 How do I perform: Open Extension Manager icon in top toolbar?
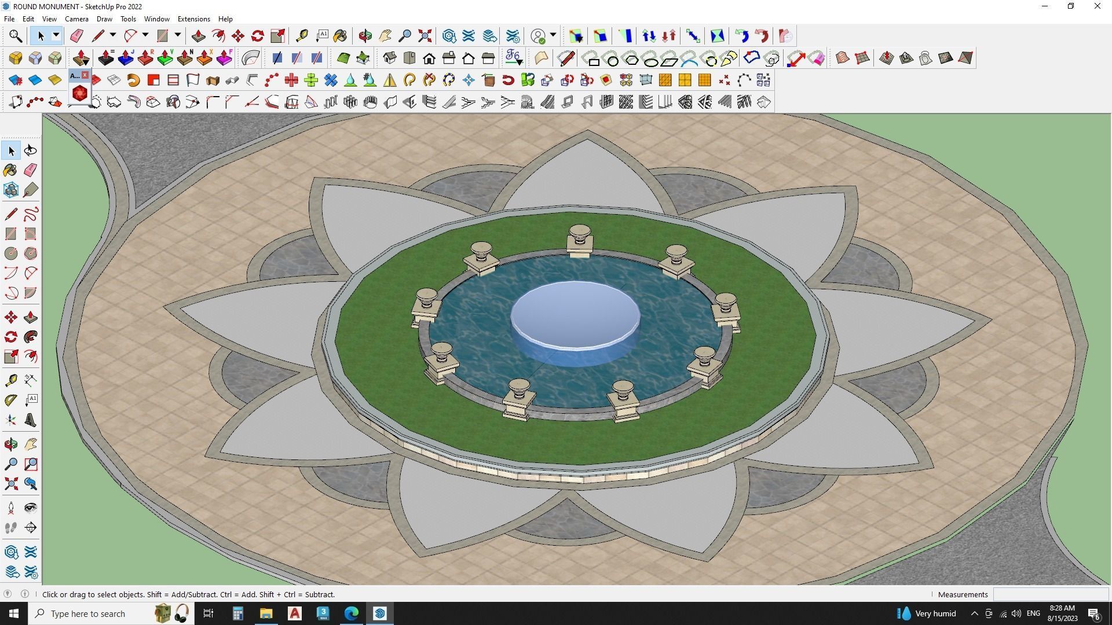tap(513, 36)
